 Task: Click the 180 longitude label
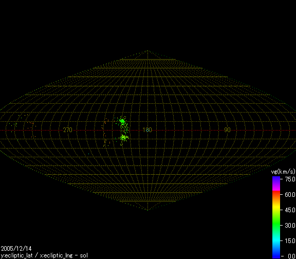(x=147, y=130)
